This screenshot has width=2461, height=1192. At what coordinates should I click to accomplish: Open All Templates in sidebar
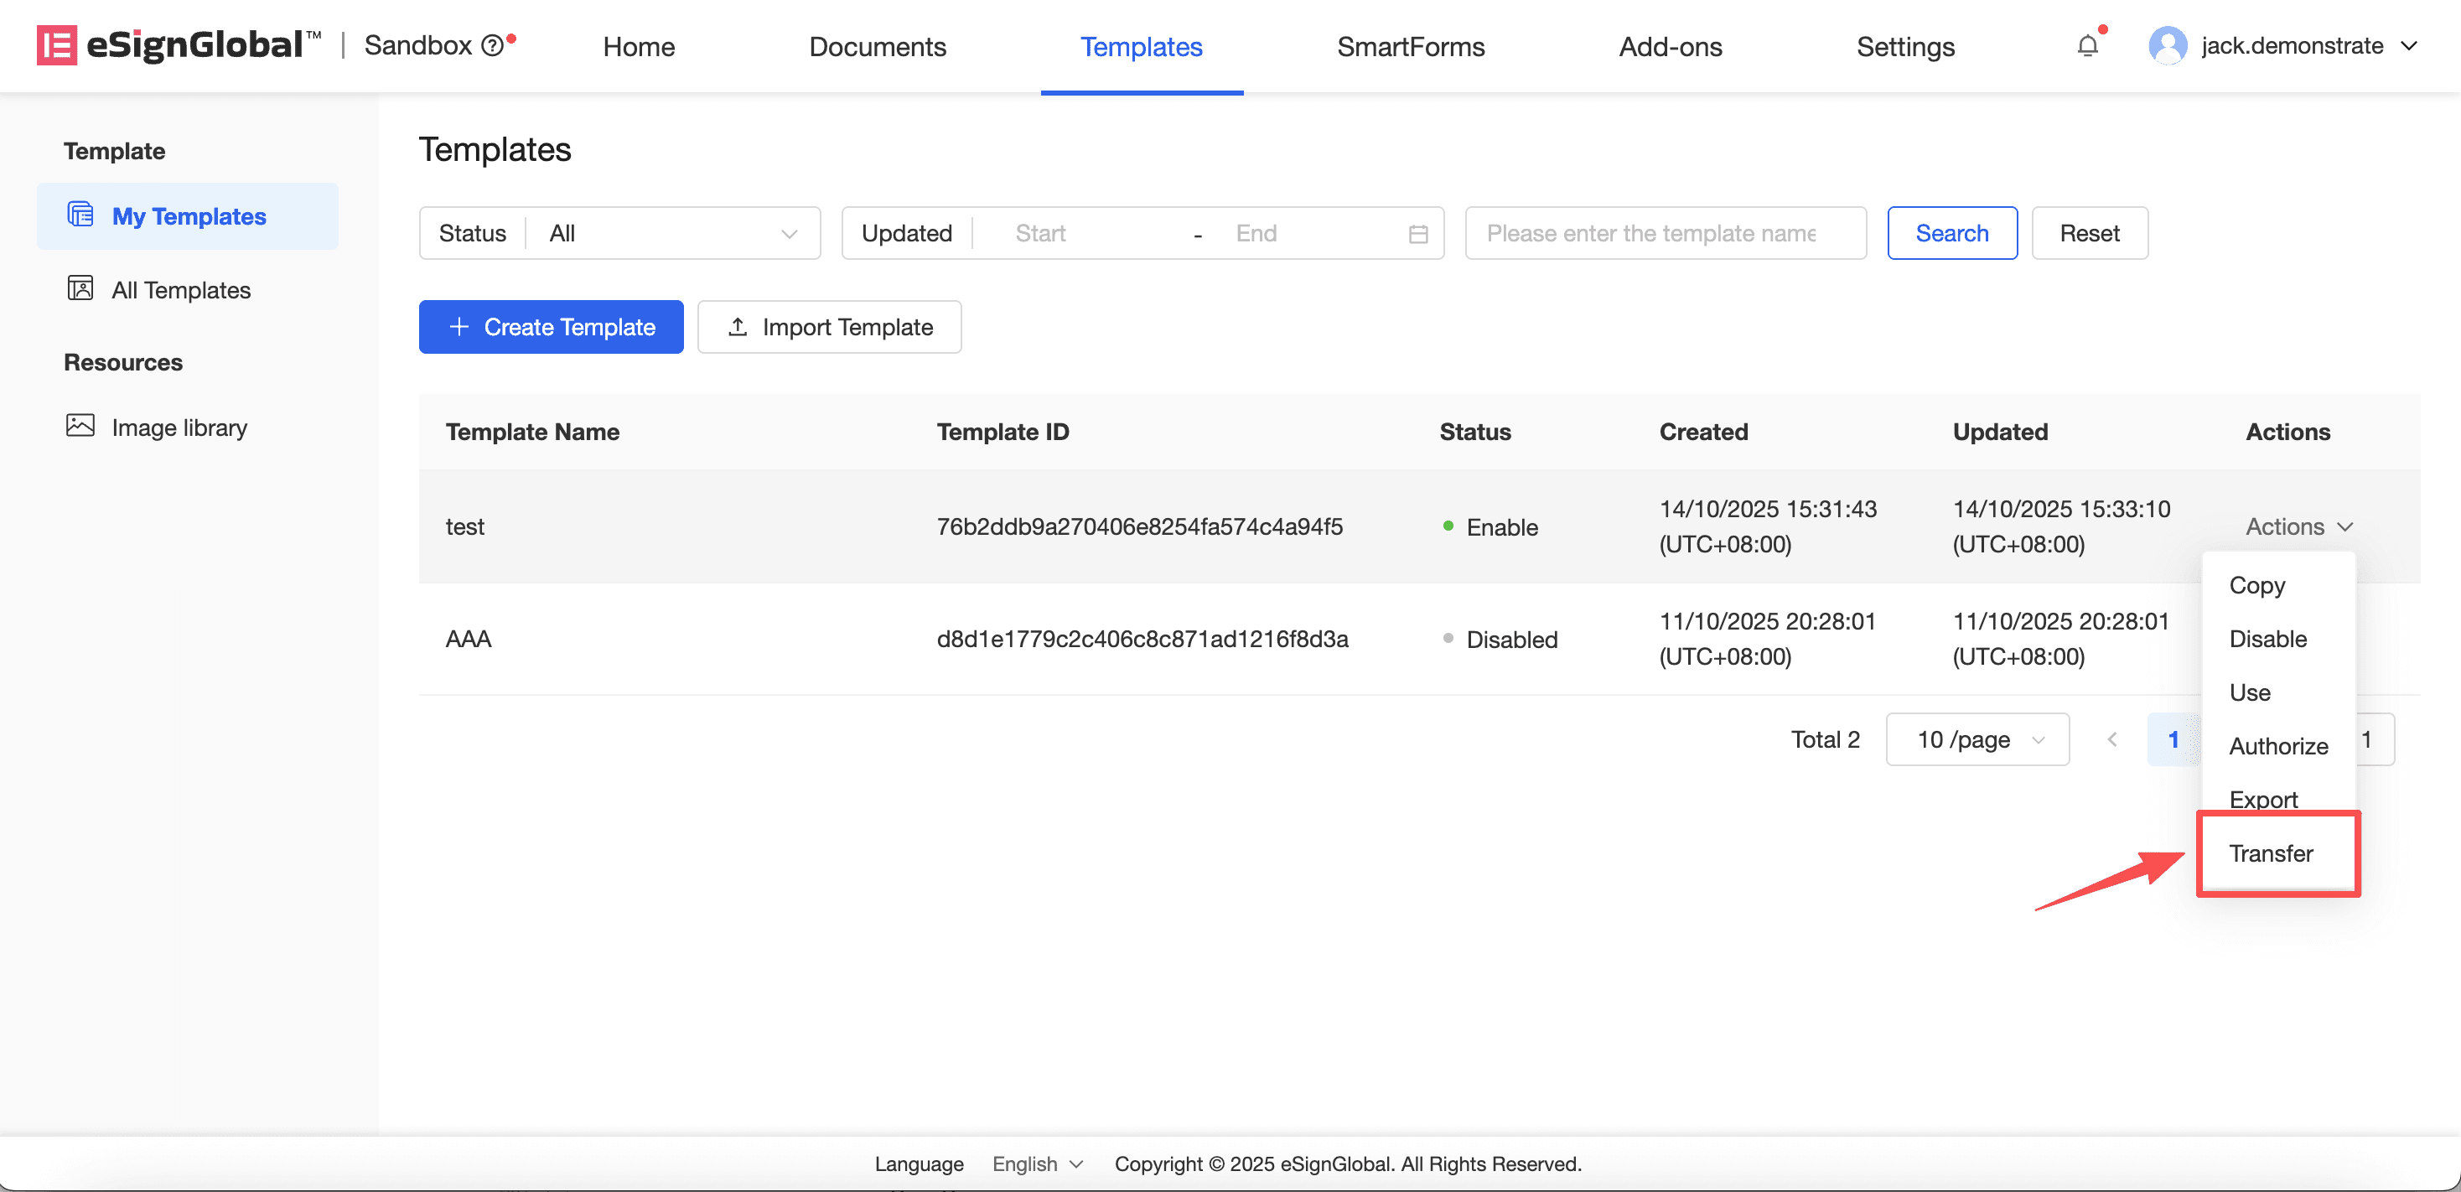click(x=180, y=289)
